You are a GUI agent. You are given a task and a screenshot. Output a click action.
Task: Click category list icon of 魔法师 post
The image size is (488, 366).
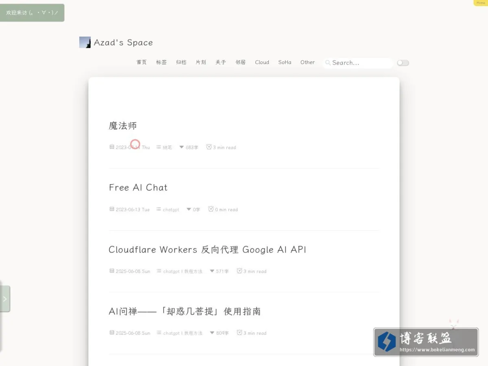[x=159, y=147]
